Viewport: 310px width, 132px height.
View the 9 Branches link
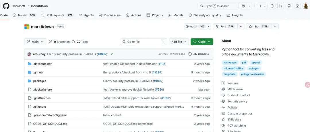[59, 42]
